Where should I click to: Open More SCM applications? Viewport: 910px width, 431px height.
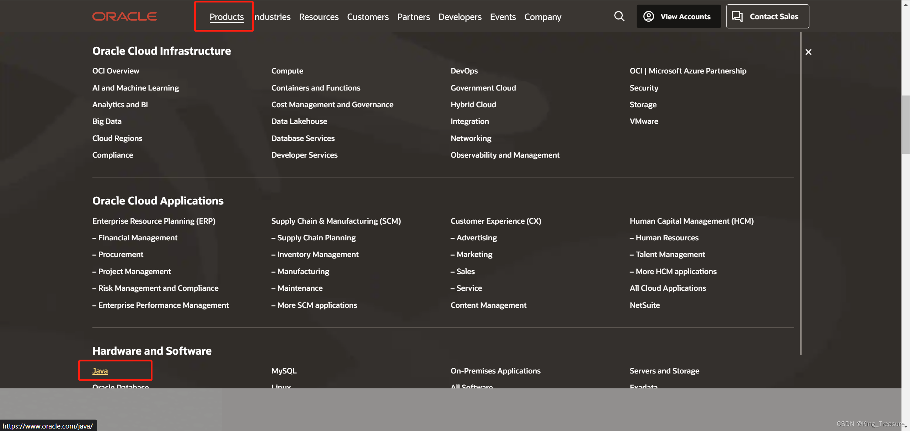pyautogui.click(x=314, y=305)
